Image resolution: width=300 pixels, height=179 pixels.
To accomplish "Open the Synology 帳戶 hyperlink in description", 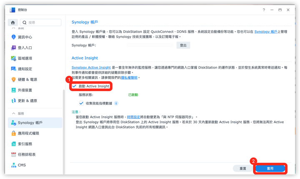I will pyautogui.click(x=266, y=32).
